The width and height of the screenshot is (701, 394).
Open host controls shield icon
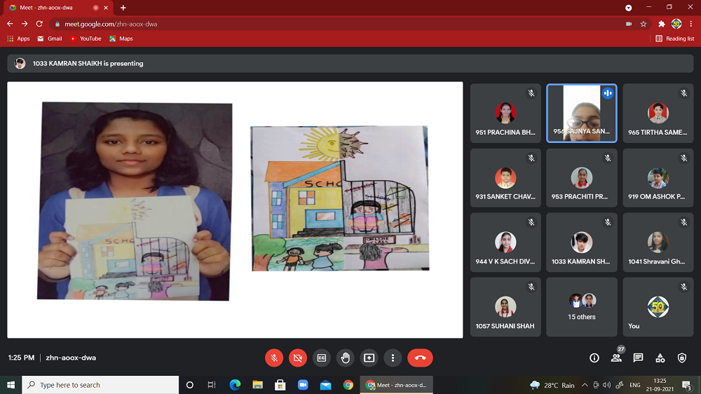[682, 358]
